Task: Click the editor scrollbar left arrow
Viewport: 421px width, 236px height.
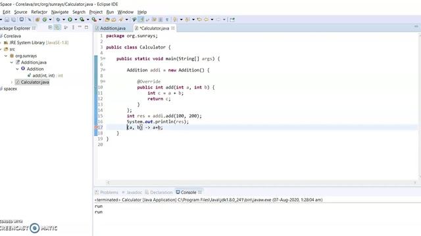Action: (x=108, y=182)
